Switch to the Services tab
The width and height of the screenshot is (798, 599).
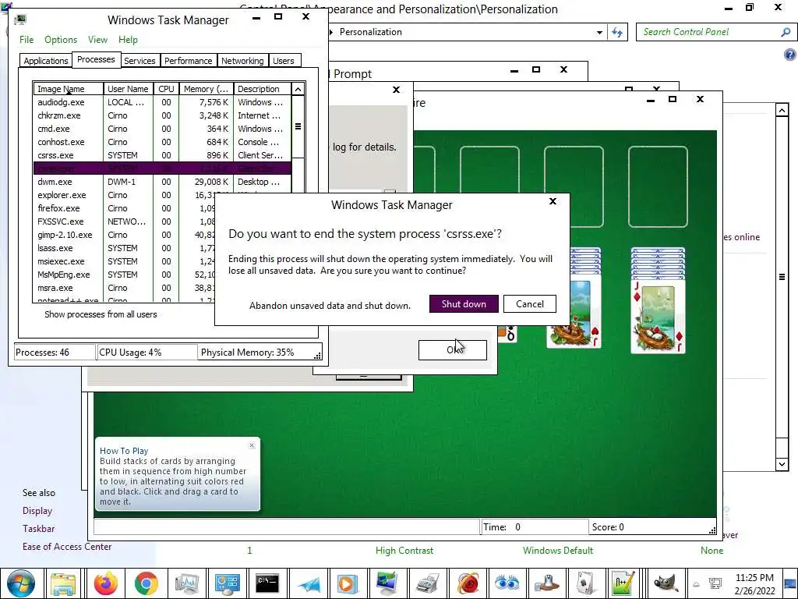139,61
